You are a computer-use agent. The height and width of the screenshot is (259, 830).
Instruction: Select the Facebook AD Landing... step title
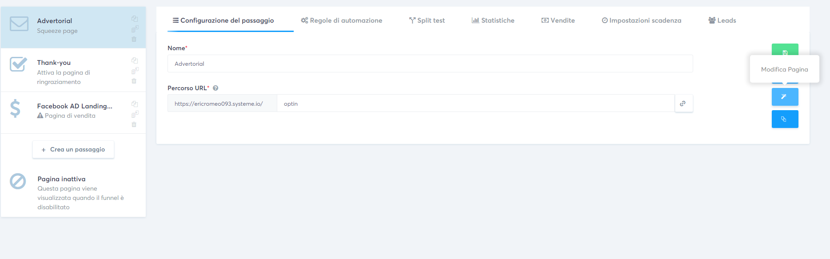75,106
